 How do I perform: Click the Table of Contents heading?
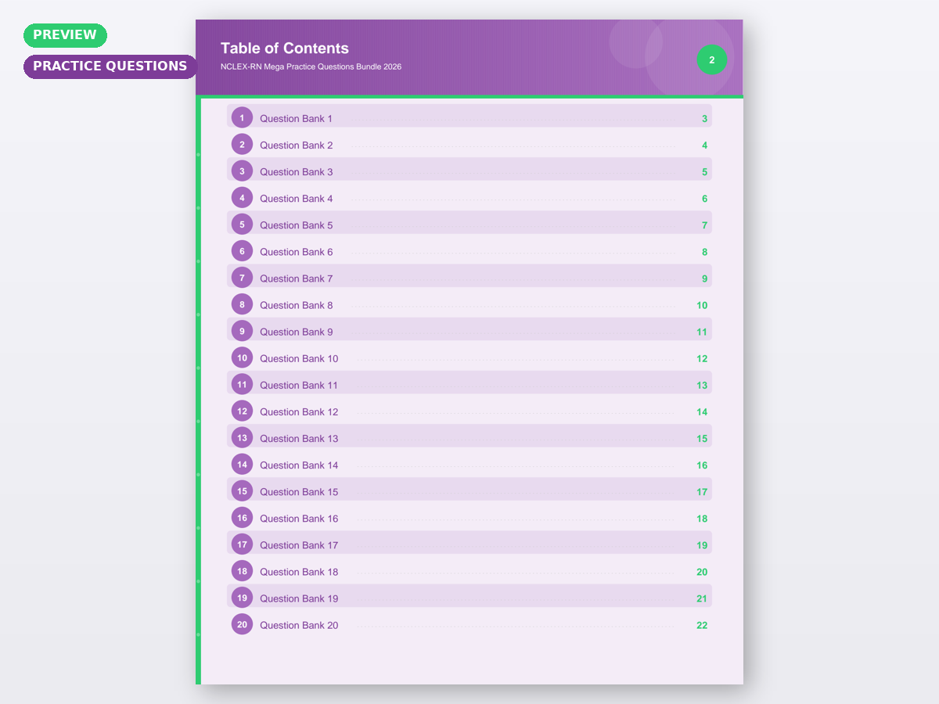coord(285,48)
